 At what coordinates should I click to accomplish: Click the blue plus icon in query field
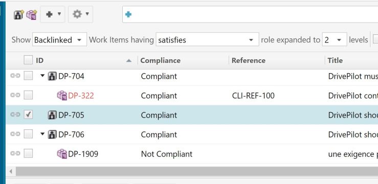tap(128, 14)
